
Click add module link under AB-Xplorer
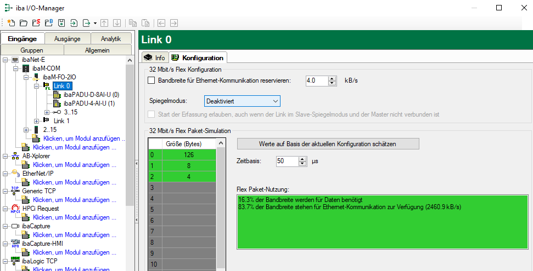click(x=75, y=165)
